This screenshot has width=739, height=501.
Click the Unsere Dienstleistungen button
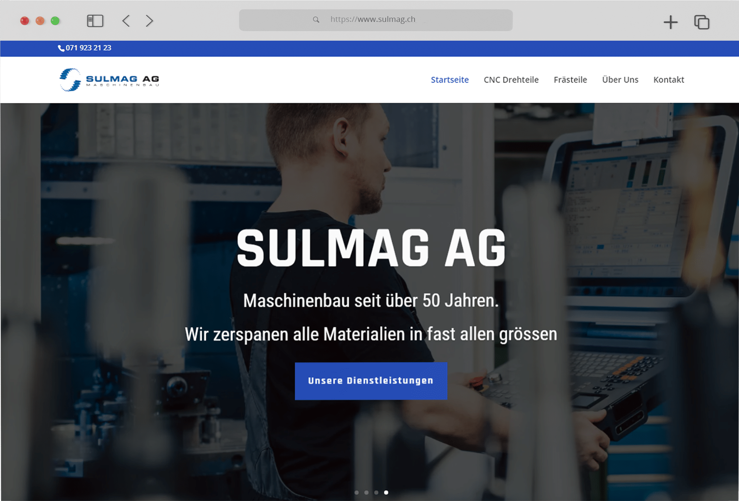371,381
